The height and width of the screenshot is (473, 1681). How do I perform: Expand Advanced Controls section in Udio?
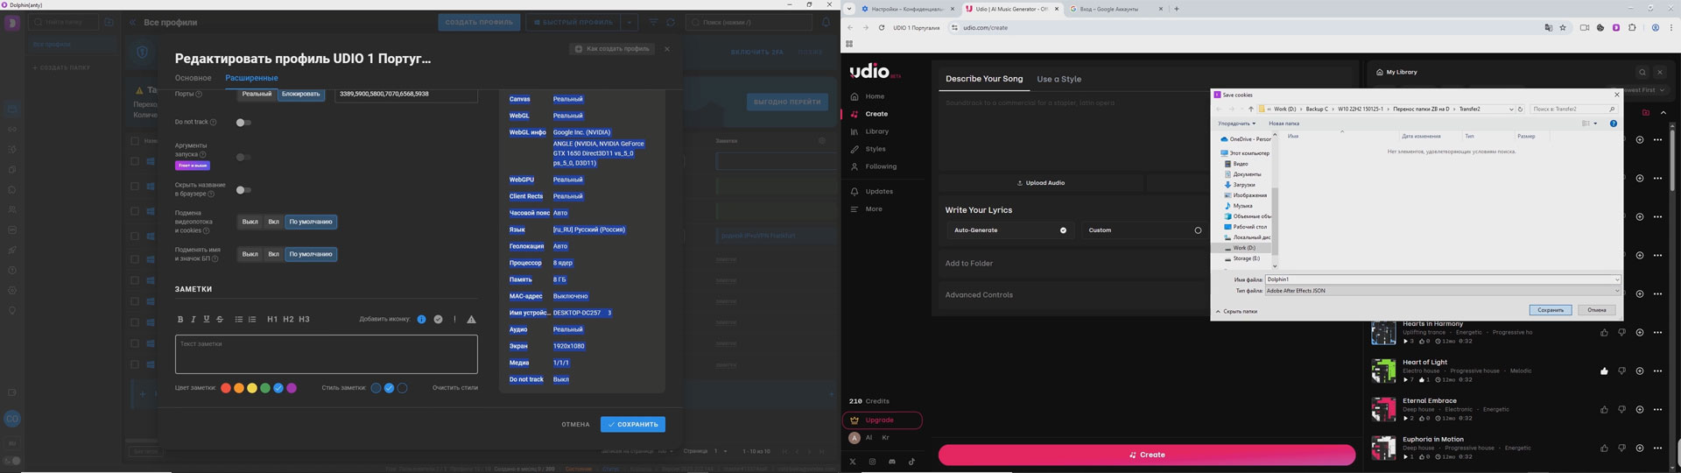click(x=1073, y=295)
